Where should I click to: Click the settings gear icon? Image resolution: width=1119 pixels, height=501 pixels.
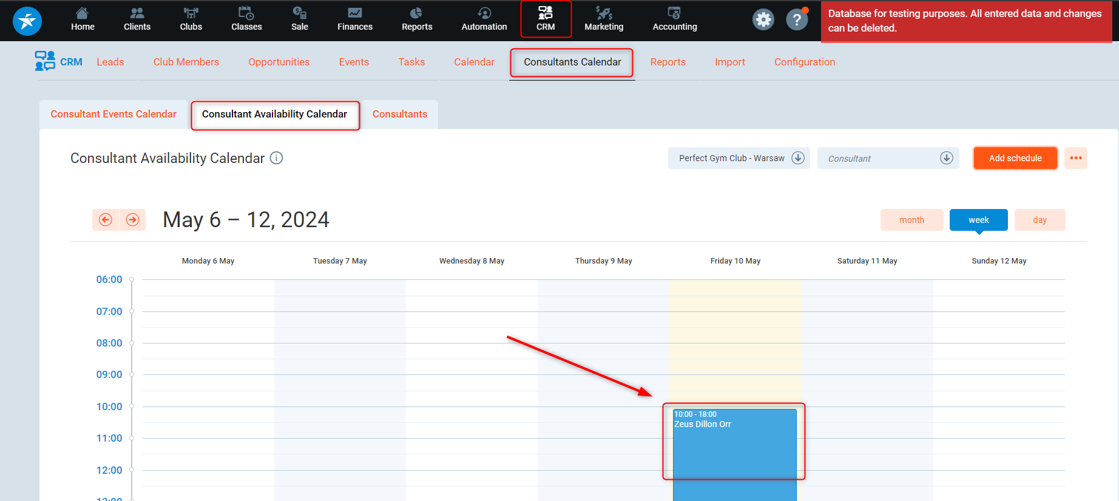click(x=763, y=20)
